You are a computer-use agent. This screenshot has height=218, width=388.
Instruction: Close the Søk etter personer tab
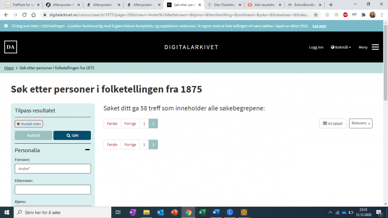pos(200,5)
